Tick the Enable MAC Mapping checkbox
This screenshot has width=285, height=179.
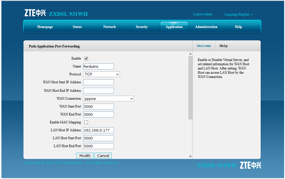[x=86, y=122]
